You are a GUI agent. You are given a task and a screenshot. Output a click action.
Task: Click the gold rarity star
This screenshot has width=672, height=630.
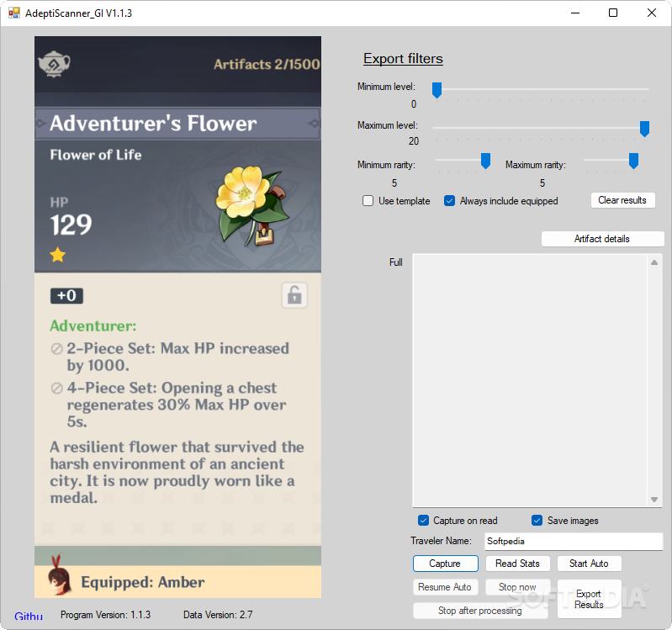58,255
